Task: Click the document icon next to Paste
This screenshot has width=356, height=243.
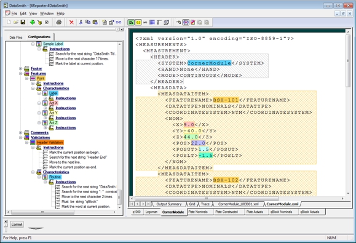Action: click(x=105, y=22)
